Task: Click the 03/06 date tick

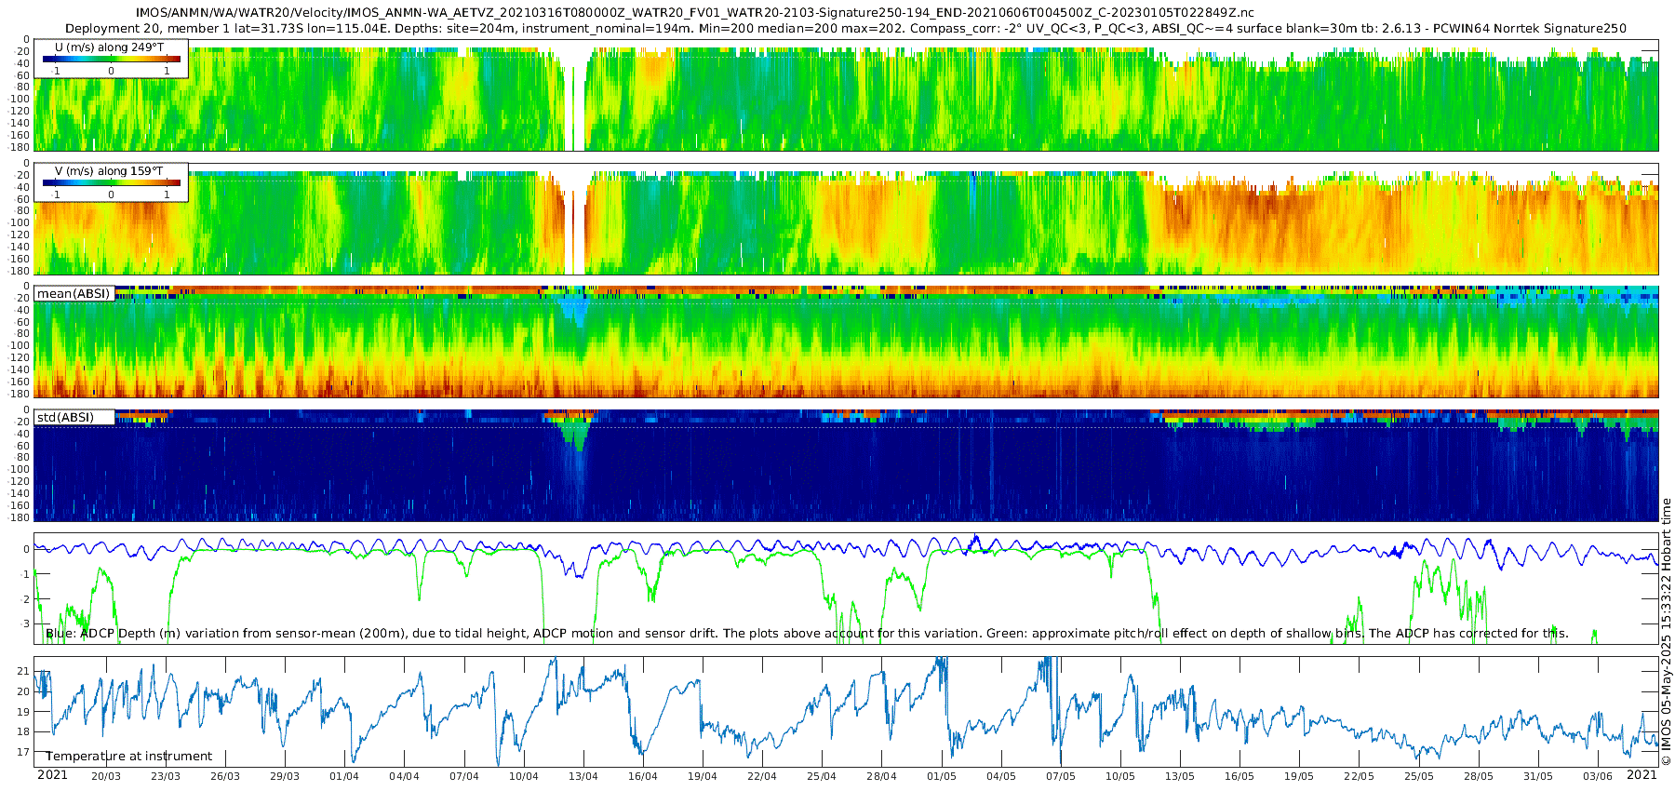Action: [x=1597, y=777]
